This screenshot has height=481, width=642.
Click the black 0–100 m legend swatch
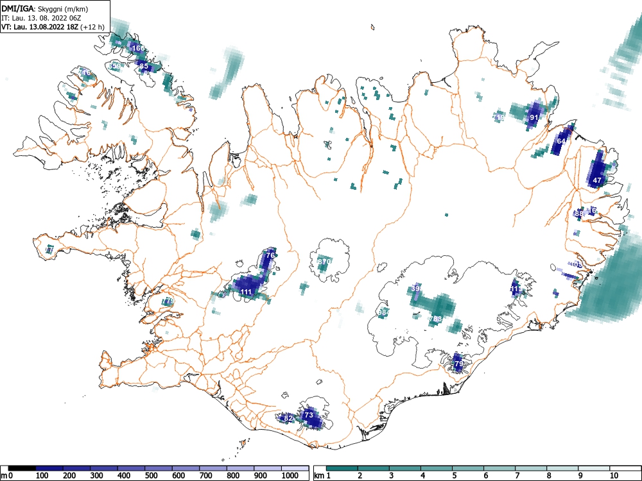click(22, 468)
